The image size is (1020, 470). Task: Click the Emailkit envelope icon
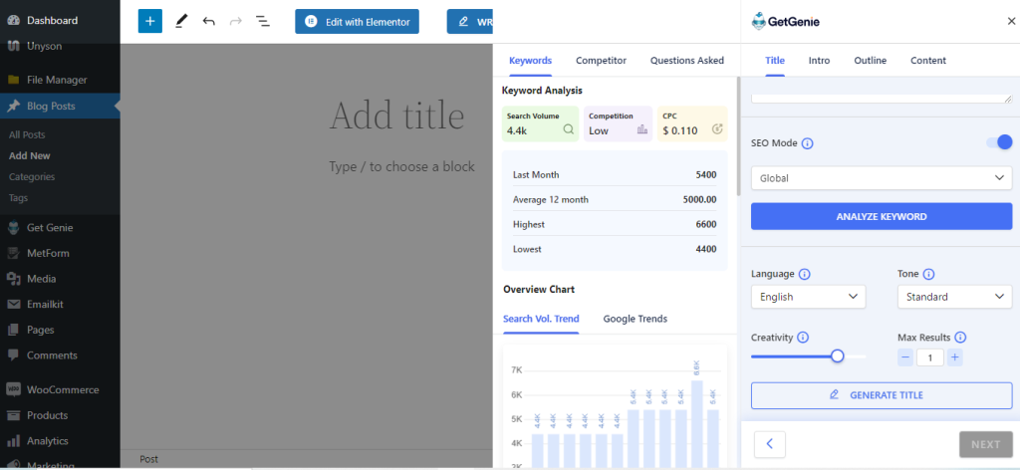(x=14, y=305)
